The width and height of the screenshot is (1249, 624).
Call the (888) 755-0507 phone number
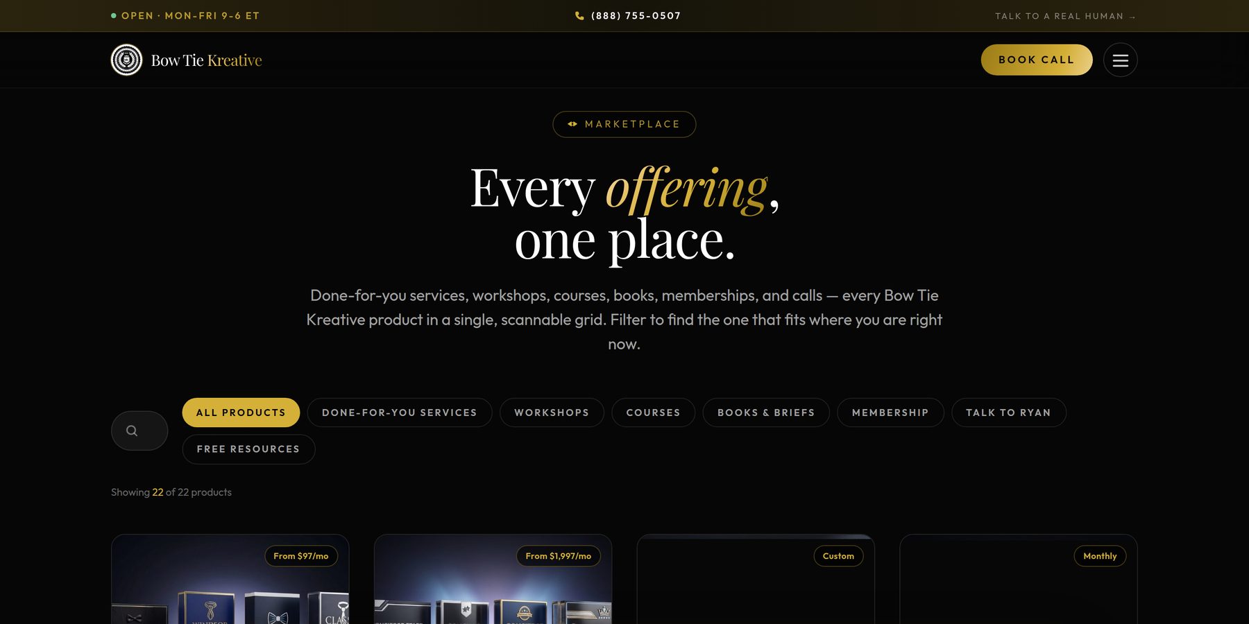(x=636, y=16)
